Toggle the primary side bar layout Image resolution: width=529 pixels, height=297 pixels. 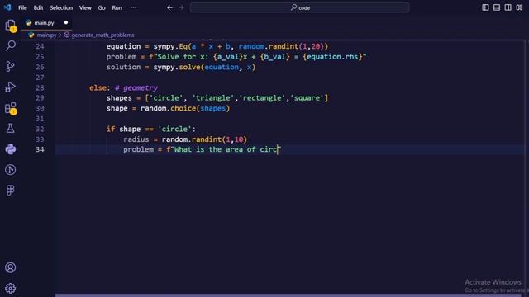coord(485,7)
